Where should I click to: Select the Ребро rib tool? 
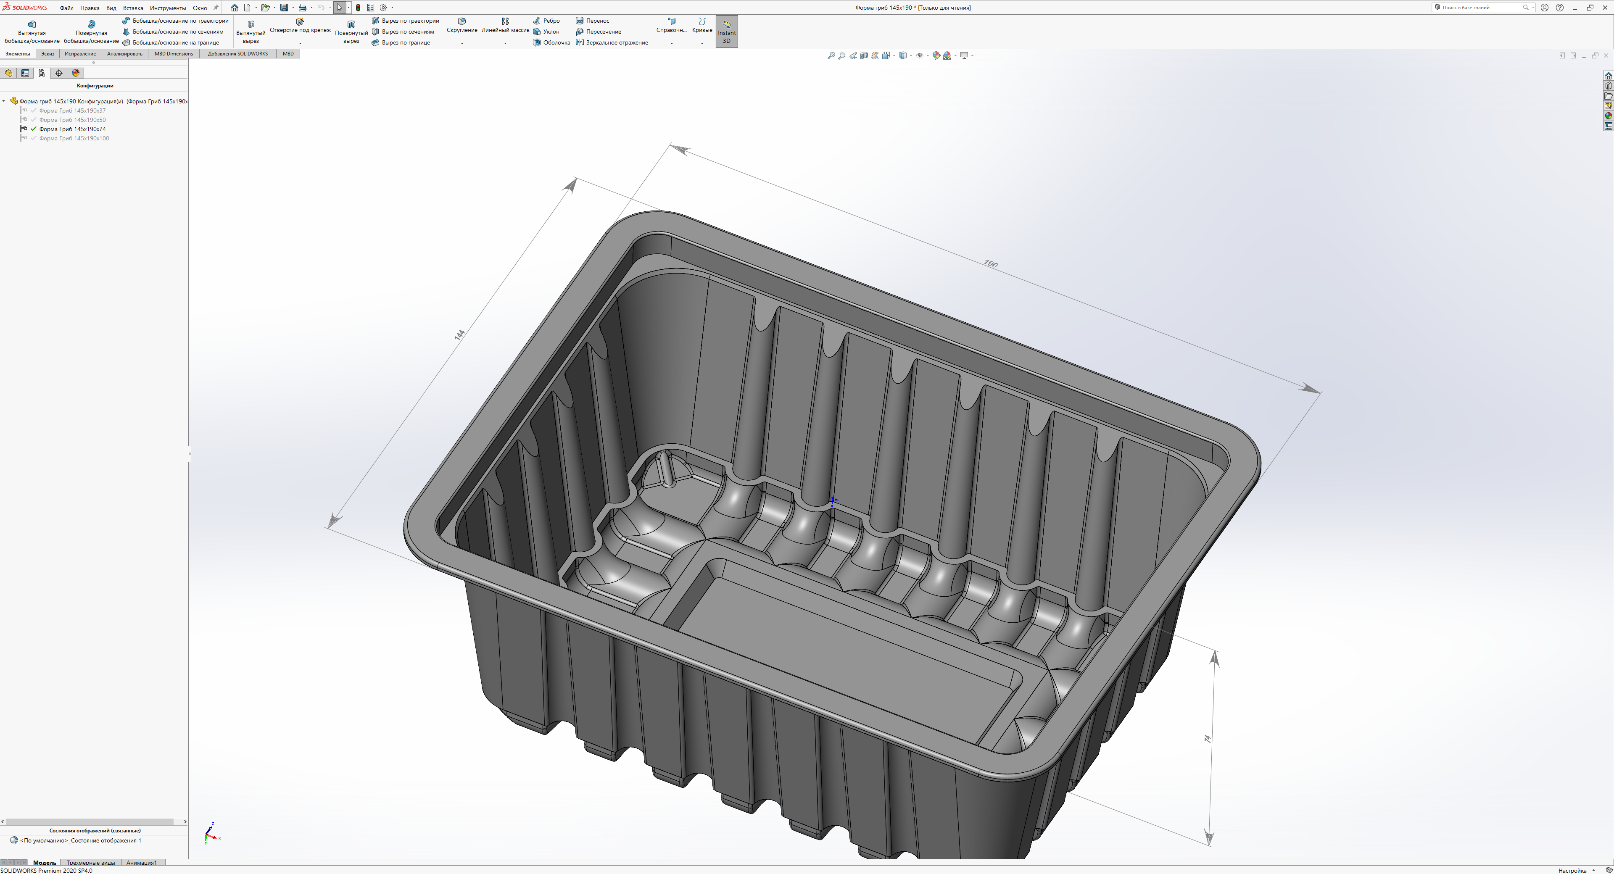(x=546, y=21)
